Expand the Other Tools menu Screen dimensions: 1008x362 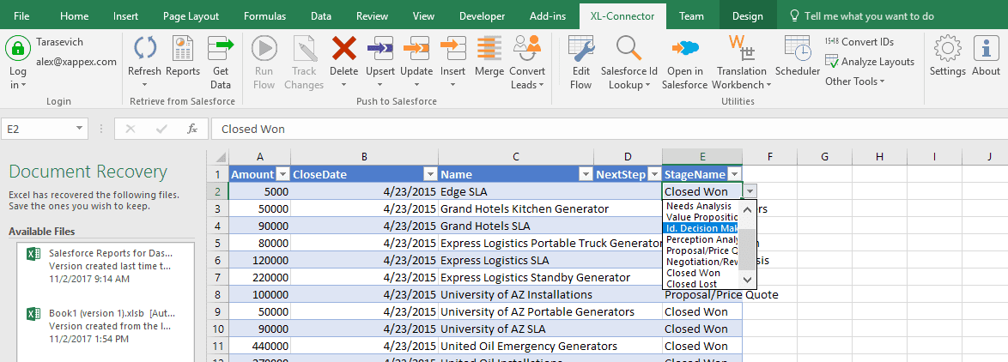(x=855, y=81)
